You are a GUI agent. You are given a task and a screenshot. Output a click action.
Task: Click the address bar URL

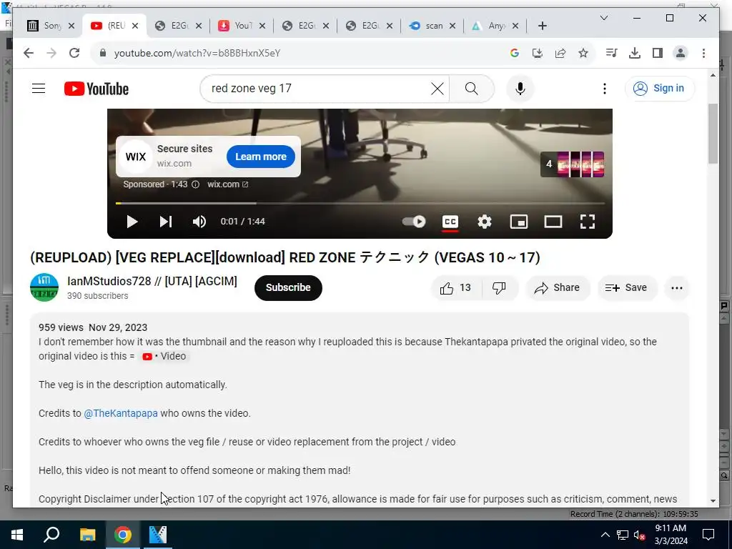197,53
